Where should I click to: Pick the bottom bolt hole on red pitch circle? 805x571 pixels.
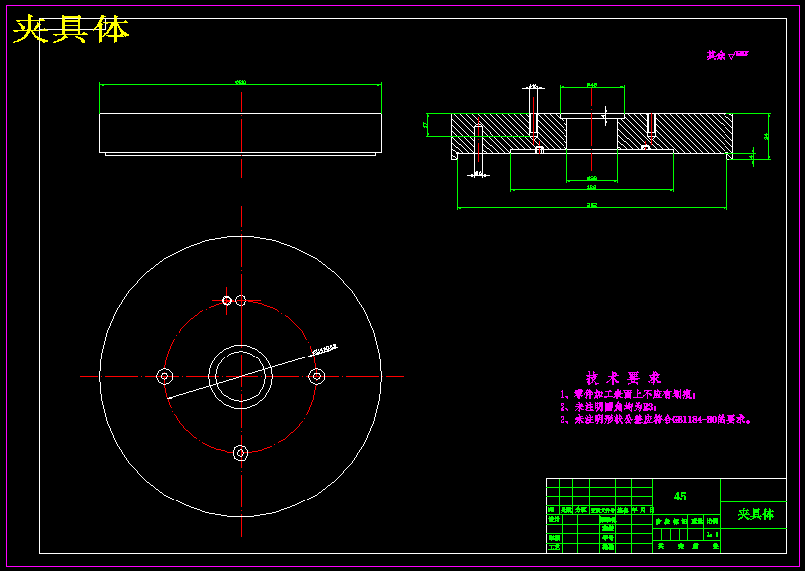pos(241,453)
